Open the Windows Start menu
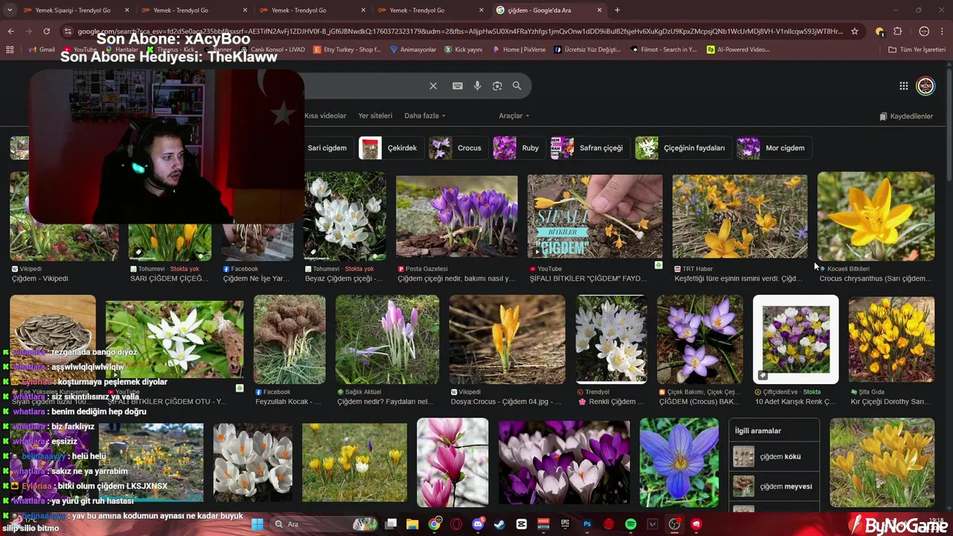The image size is (953, 536). tap(257, 524)
